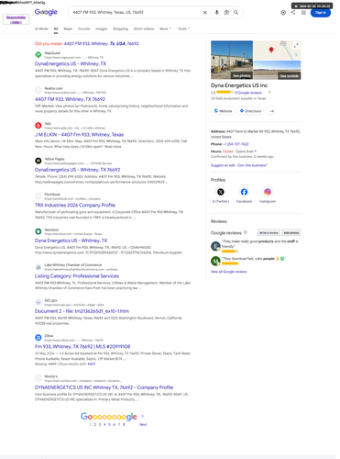Click the Website button in knowledge panel
The image size is (340, 459).
coord(223,111)
